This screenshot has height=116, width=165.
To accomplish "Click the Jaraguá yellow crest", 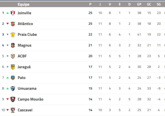I will [13, 67].
